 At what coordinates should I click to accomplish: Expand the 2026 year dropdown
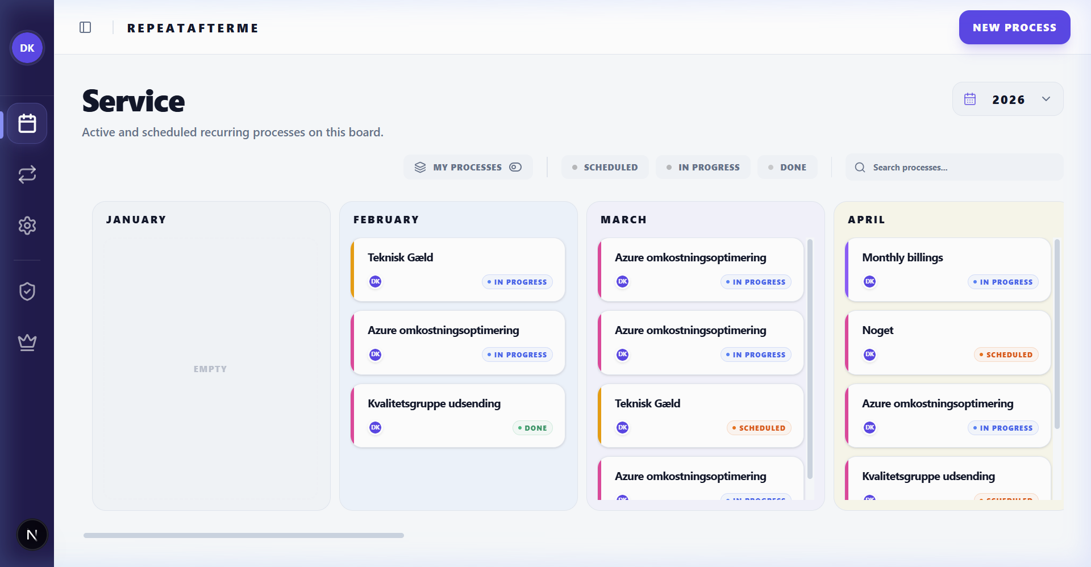[1007, 99]
